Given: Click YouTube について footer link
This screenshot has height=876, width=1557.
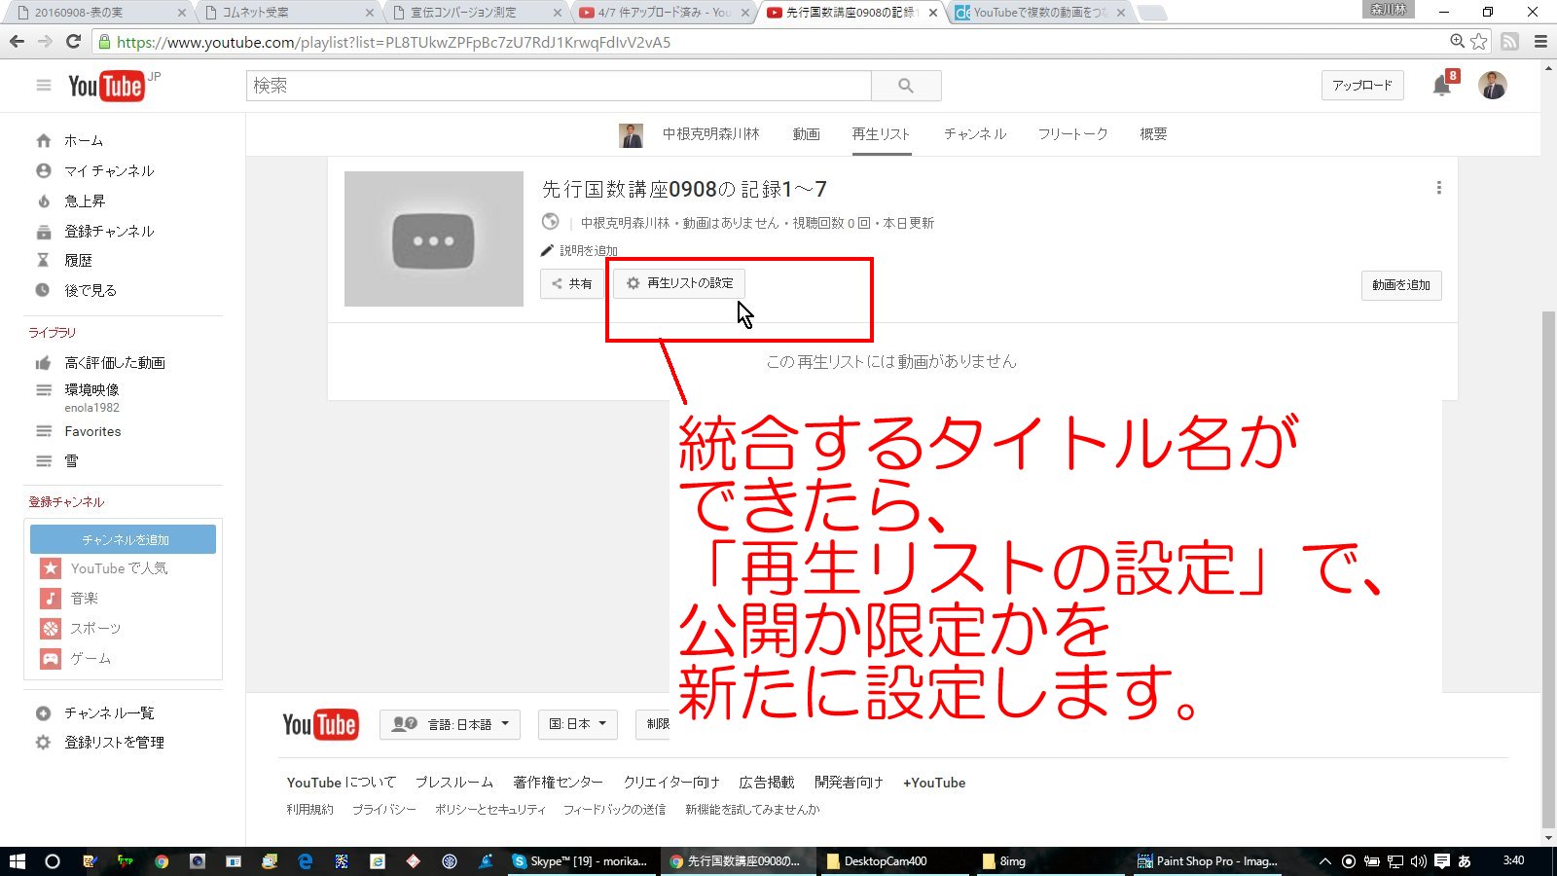Looking at the screenshot, I should point(342,783).
